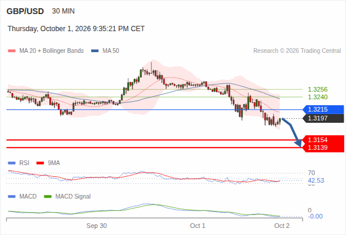Click the Oct 2 date axis label
The width and height of the screenshot is (346, 235).
(x=282, y=226)
